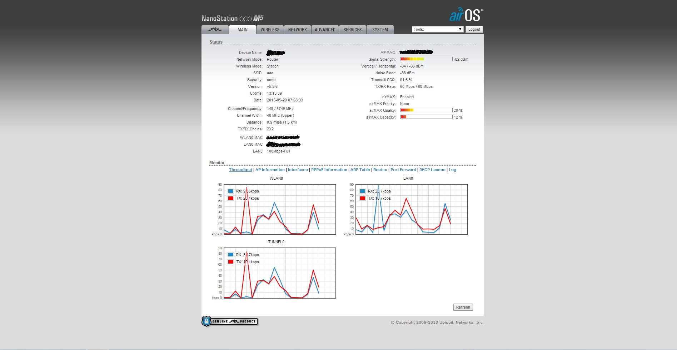Click the WLAN0 throughput graph

pyautogui.click(x=280, y=209)
